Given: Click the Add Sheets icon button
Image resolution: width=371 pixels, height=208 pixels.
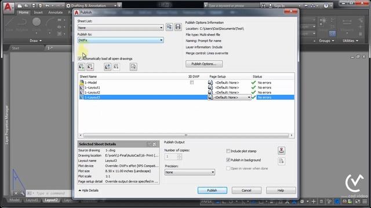Looking at the screenshot, I should tap(81, 67).
